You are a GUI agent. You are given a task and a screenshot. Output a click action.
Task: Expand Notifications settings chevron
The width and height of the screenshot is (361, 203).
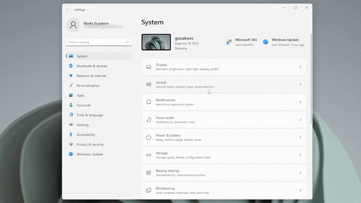click(301, 102)
